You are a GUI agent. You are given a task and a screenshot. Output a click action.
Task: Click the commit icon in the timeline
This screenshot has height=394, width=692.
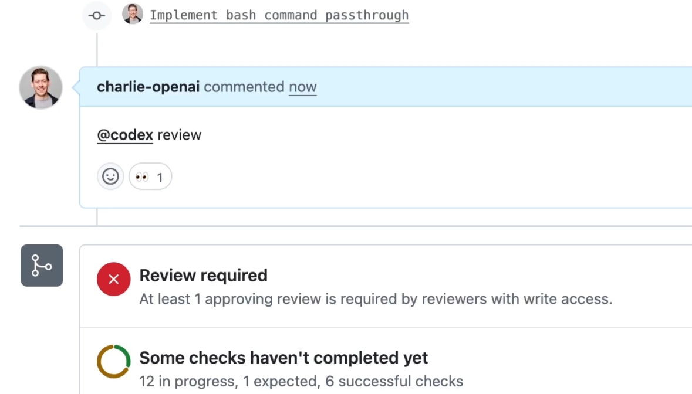[97, 15]
